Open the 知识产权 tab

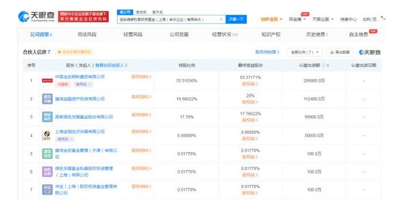(x=271, y=35)
